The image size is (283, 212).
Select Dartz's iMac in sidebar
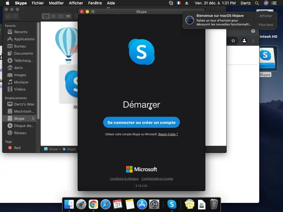(19, 104)
